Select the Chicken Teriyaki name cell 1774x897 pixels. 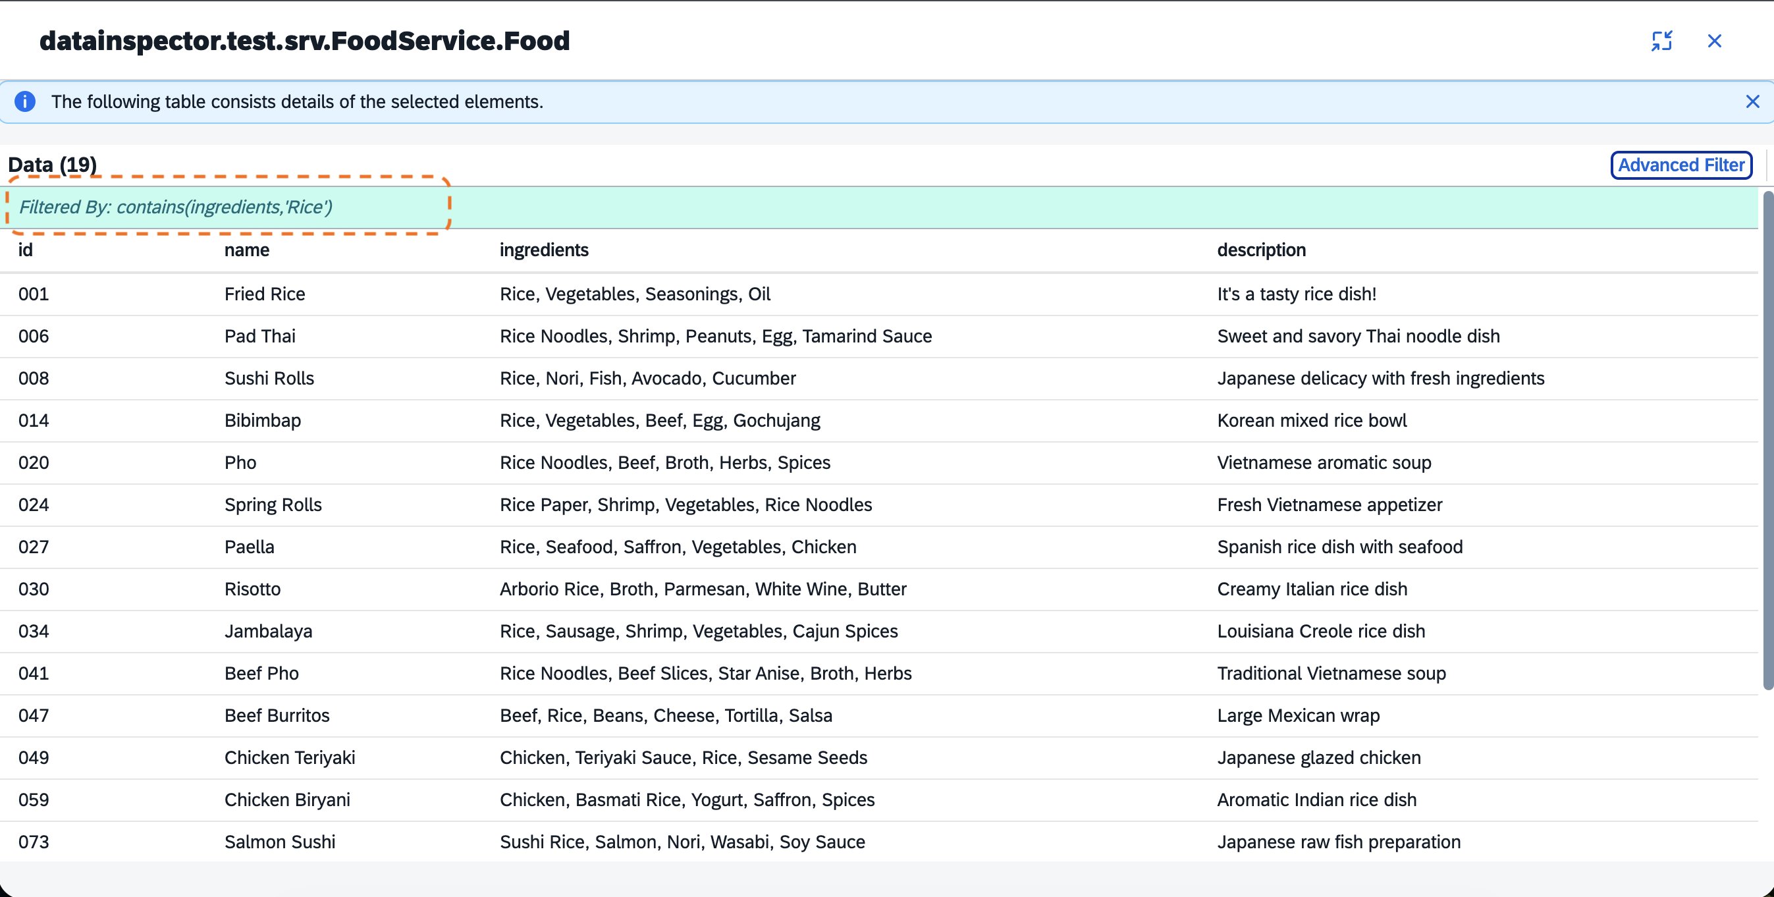(x=289, y=758)
